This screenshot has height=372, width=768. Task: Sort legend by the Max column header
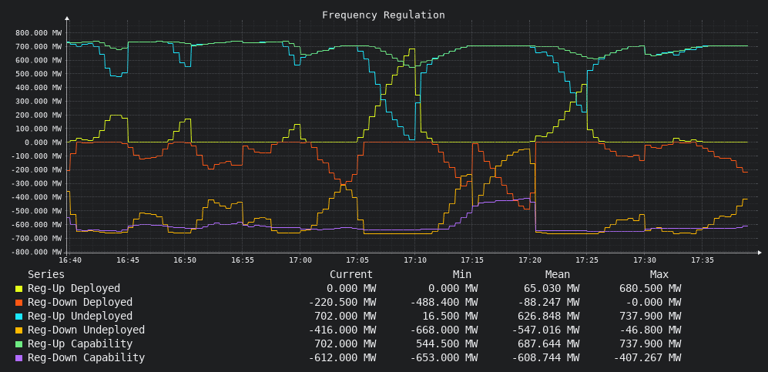point(659,275)
